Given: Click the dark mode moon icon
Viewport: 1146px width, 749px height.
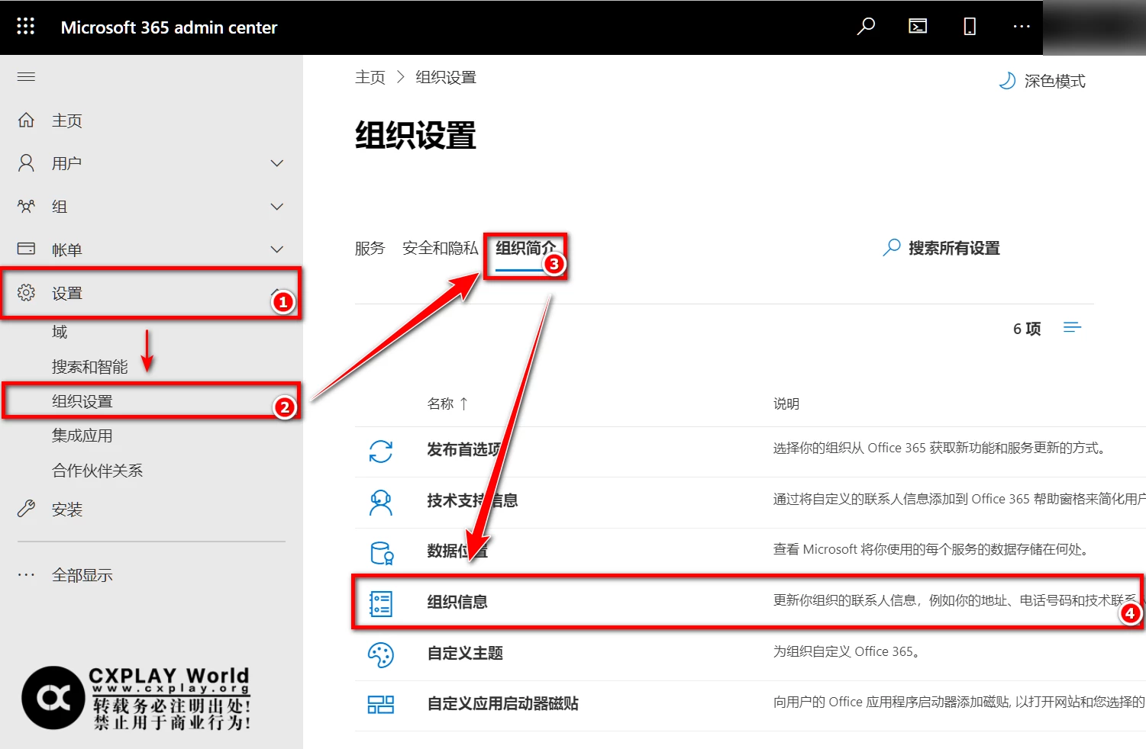Looking at the screenshot, I should click(1007, 81).
